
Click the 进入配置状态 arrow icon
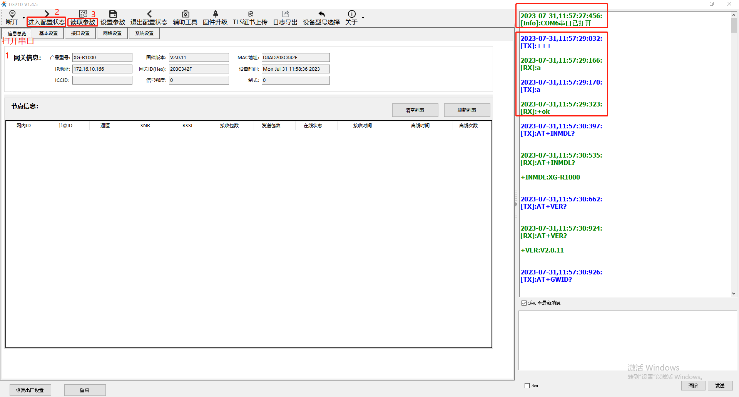pos(47,14)
